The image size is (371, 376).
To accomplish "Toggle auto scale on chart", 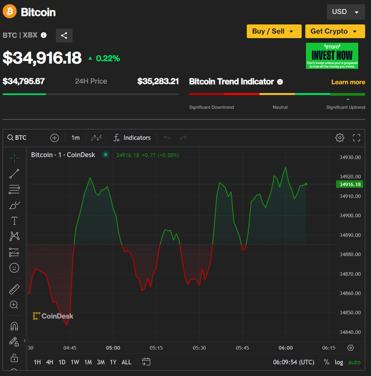I will 354,362.
